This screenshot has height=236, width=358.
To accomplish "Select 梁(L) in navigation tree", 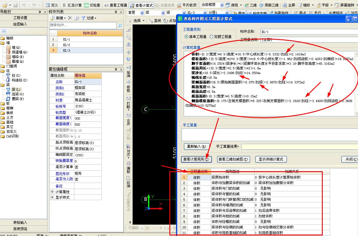I will 16,90.
